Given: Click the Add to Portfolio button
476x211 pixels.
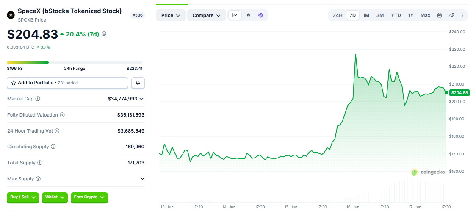Looking at the screenshot, I should coord(67,83).
